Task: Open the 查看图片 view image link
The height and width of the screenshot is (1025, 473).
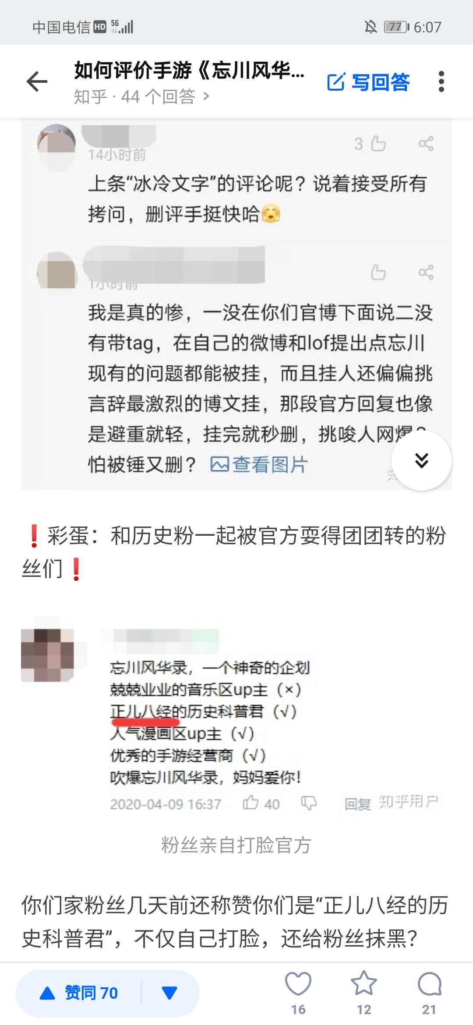Action: (259, 464)
